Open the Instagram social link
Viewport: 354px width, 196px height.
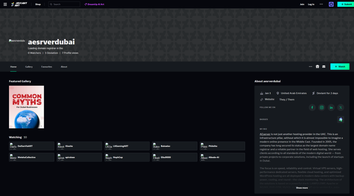coord(322,108)
